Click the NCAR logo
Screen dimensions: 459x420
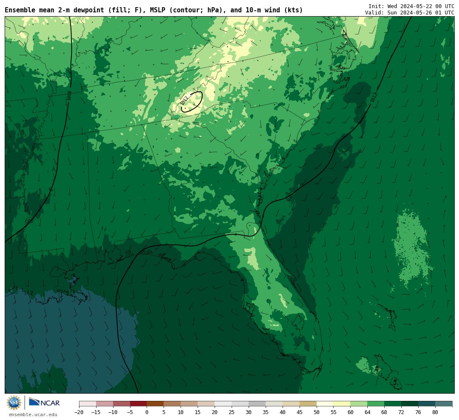(44, 403)
